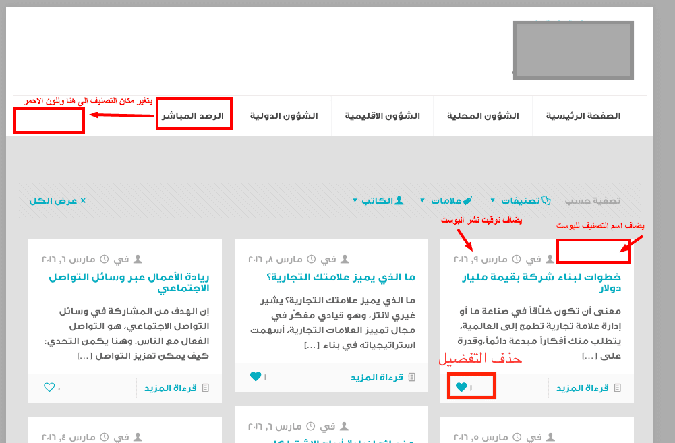Open الشؤون الاقليمية menu item
The image size is (675, 443).
coord(382,116)
